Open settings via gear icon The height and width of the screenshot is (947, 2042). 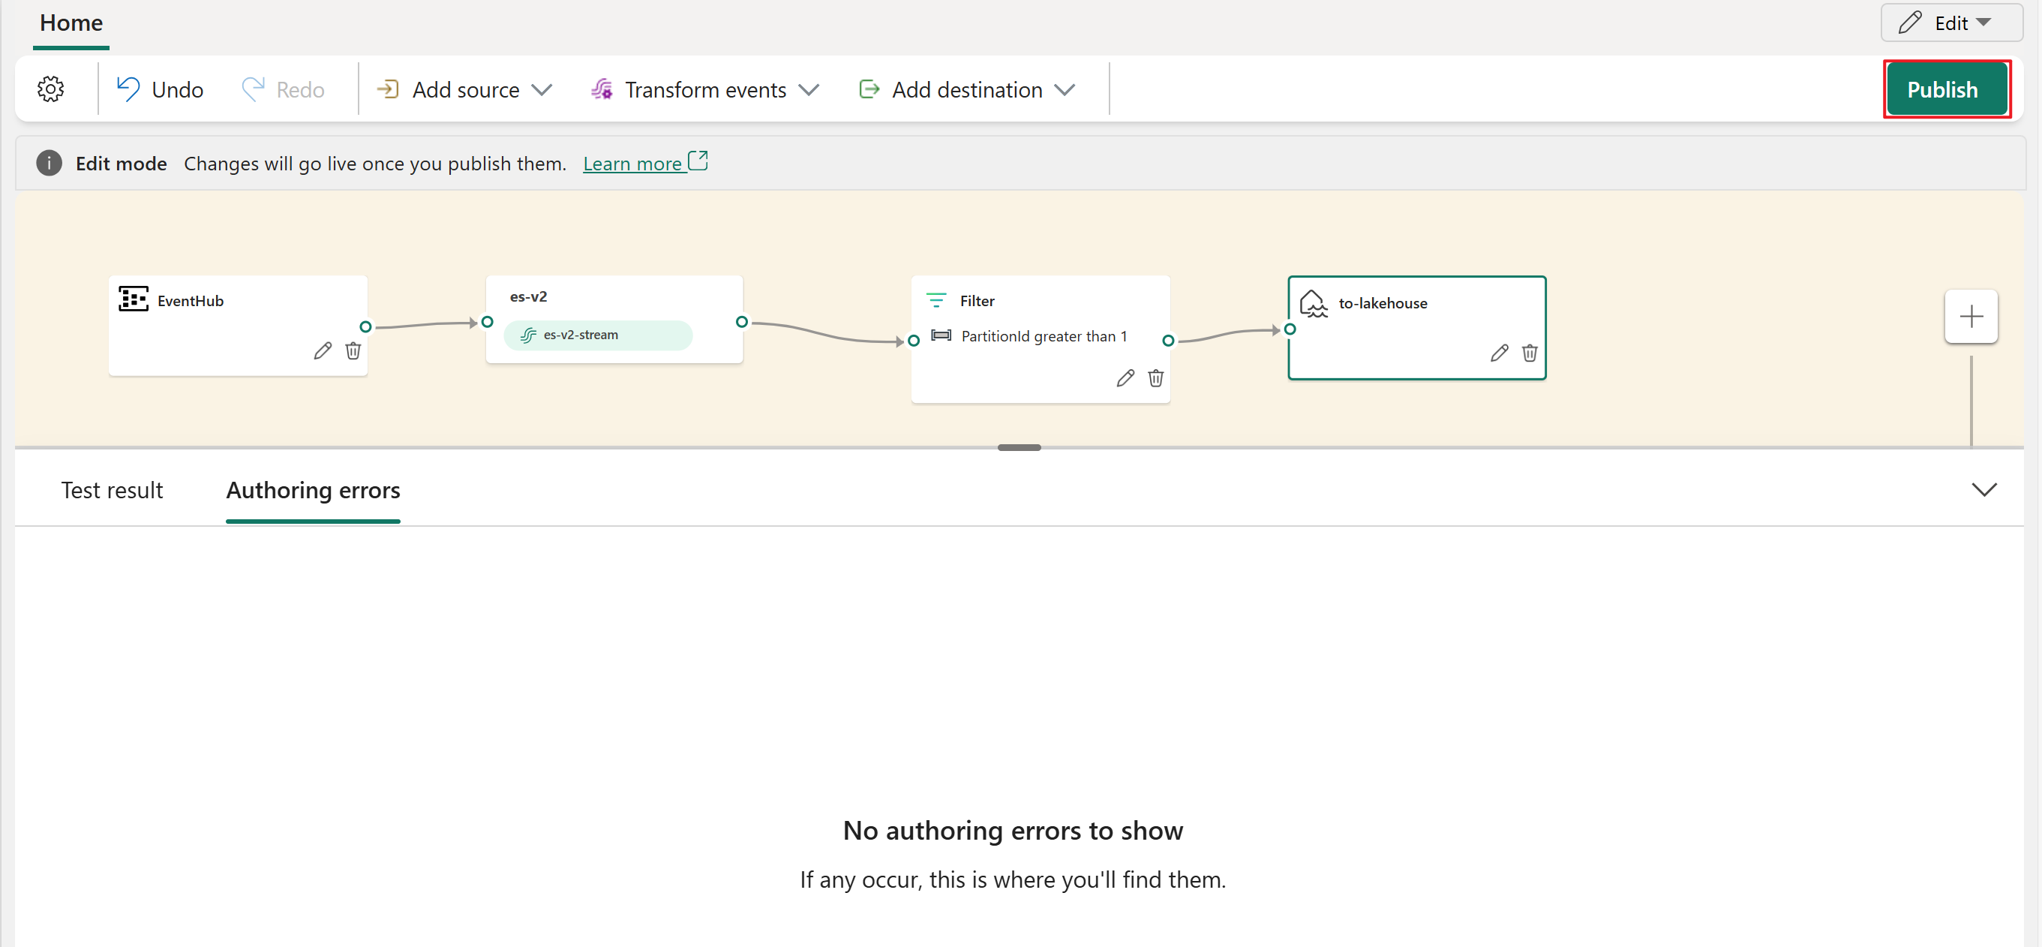51,89
